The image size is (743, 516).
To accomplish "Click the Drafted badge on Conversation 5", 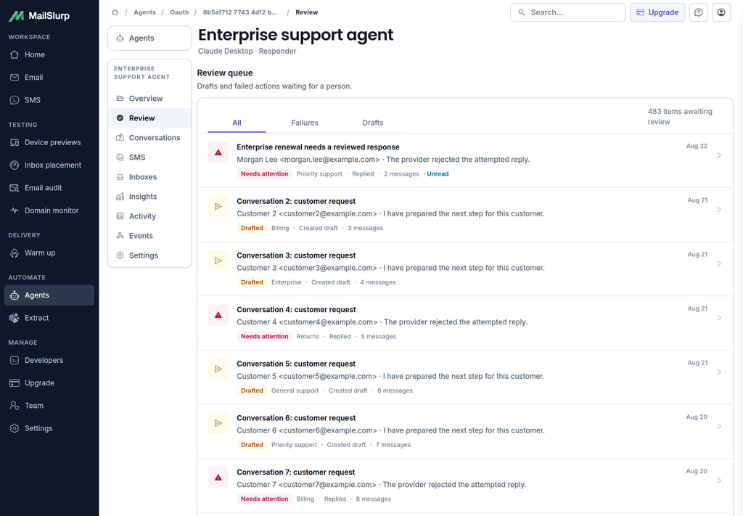I will (x=252, y=391).
